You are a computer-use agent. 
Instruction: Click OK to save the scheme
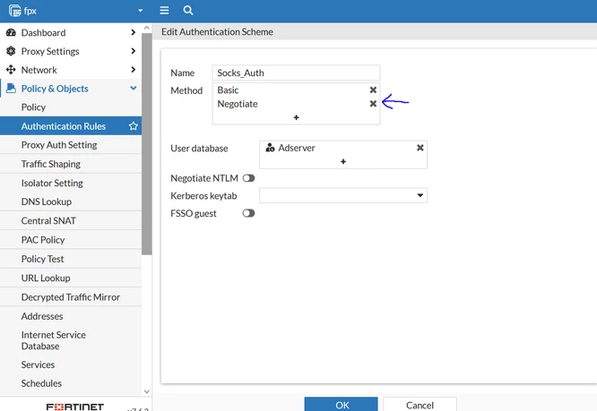click(342, 404)
